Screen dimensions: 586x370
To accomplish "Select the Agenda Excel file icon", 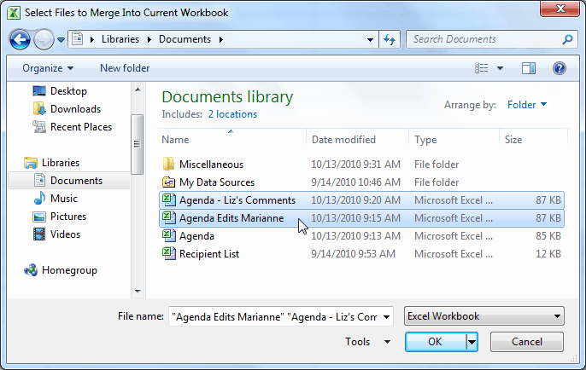I will 168,236.
